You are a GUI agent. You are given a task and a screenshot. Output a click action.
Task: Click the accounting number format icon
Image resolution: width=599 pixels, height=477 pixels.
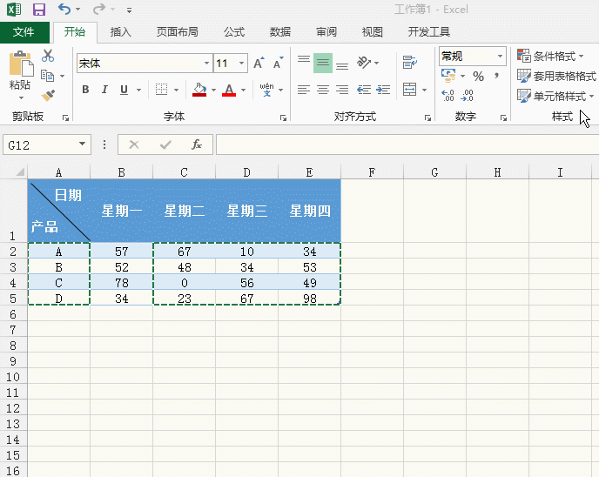coord(448,76)
